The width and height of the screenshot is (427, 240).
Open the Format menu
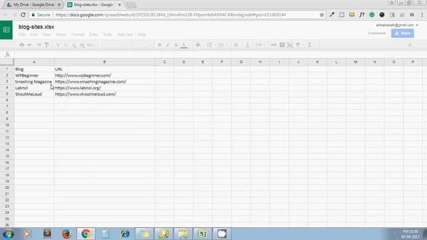(x=77, y=35)
